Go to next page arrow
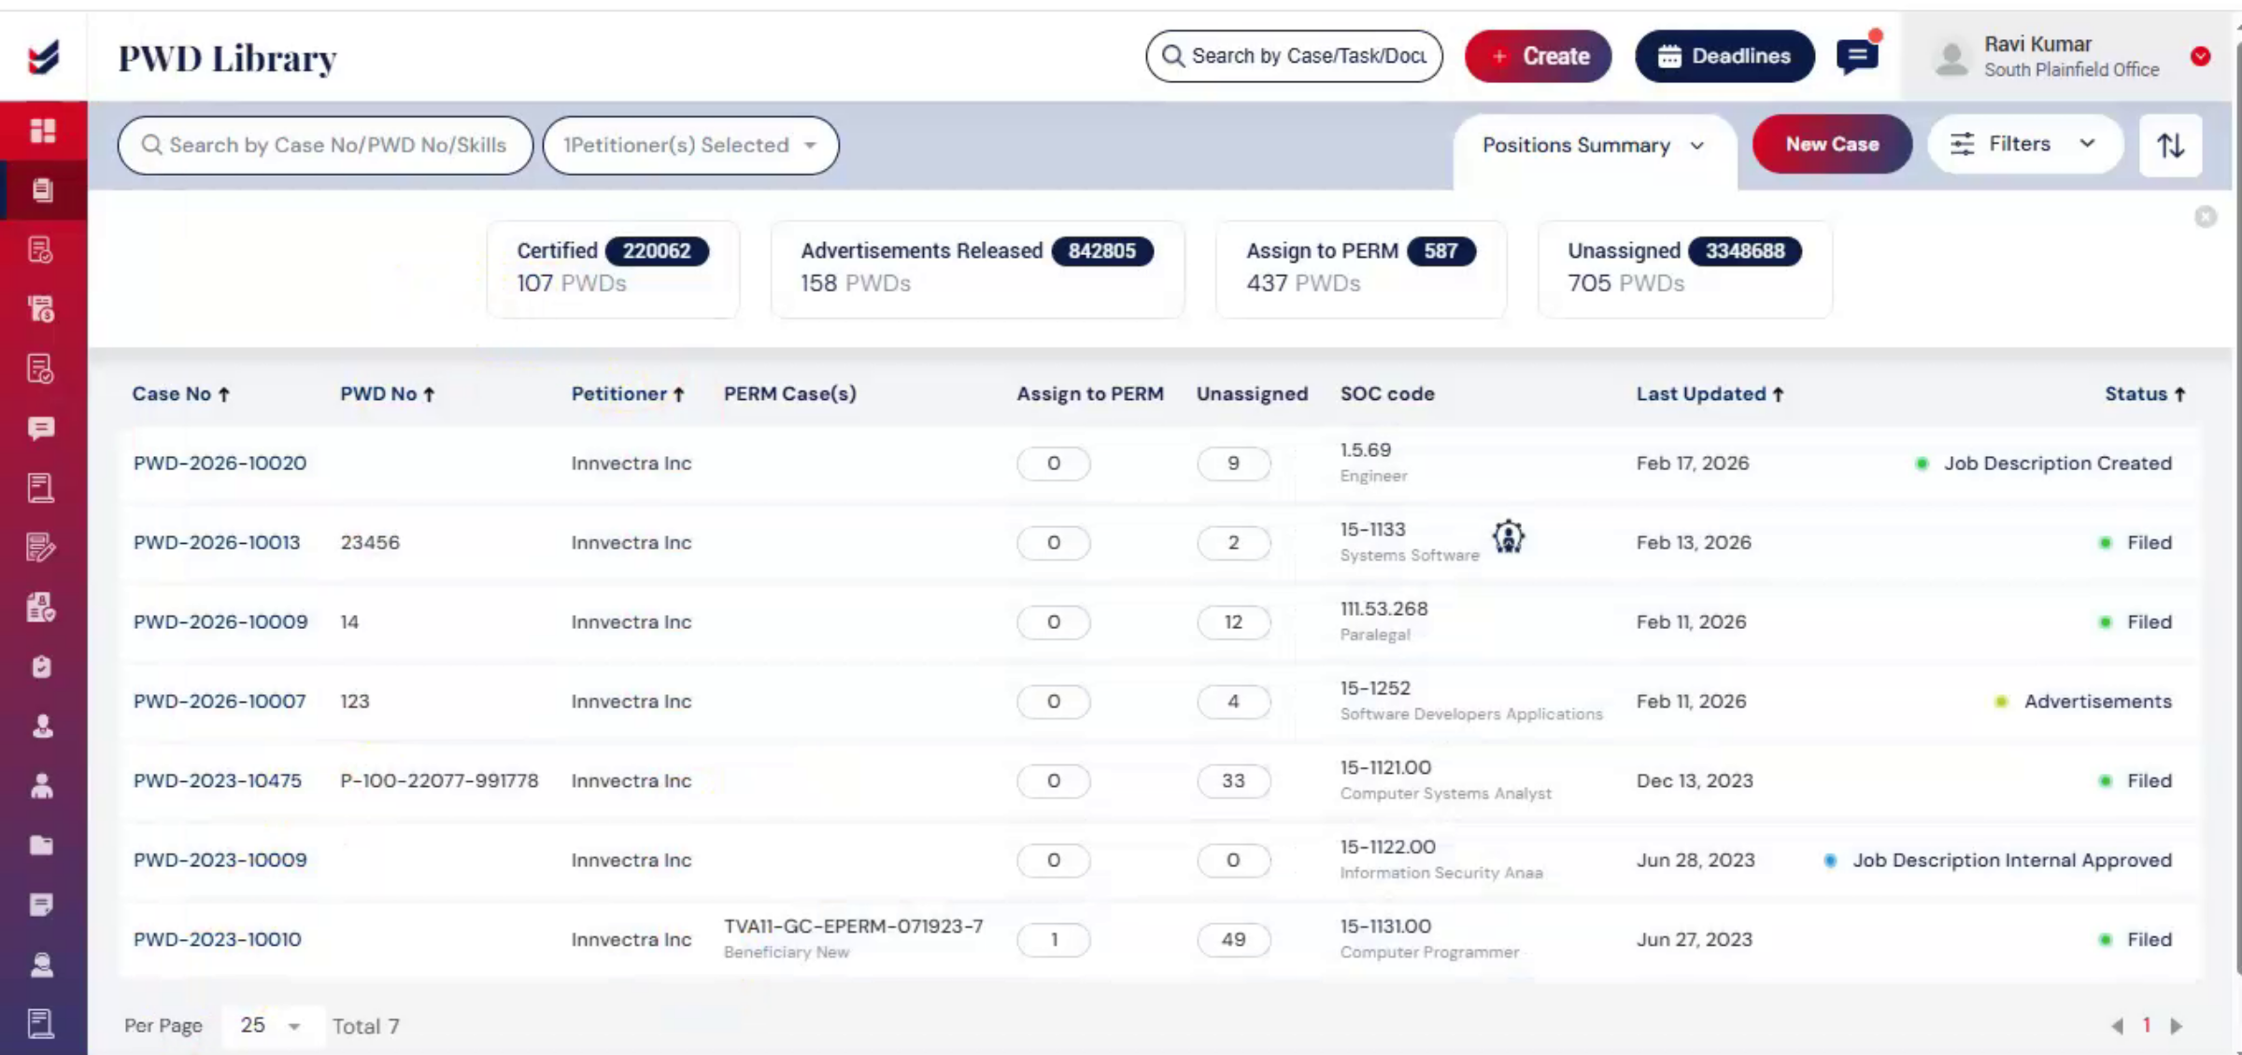The width and height of the screenshot is (2242, 1055). point(2177,1026)
